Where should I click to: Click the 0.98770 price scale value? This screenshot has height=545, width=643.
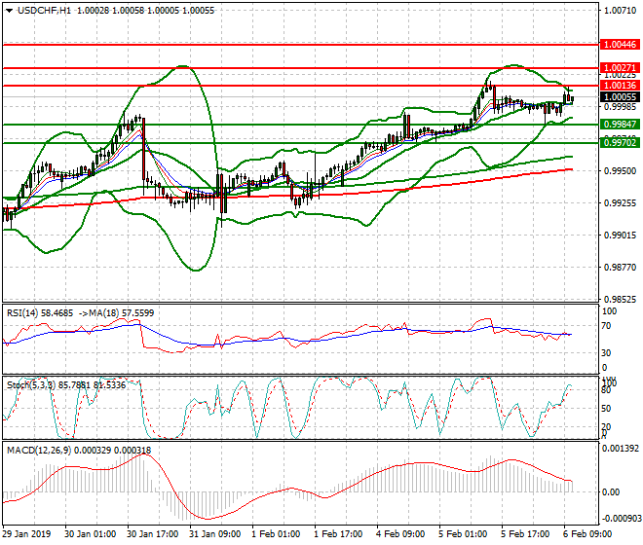(620, 268)
